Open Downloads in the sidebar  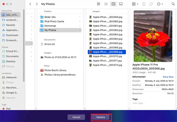pos(11,35)
